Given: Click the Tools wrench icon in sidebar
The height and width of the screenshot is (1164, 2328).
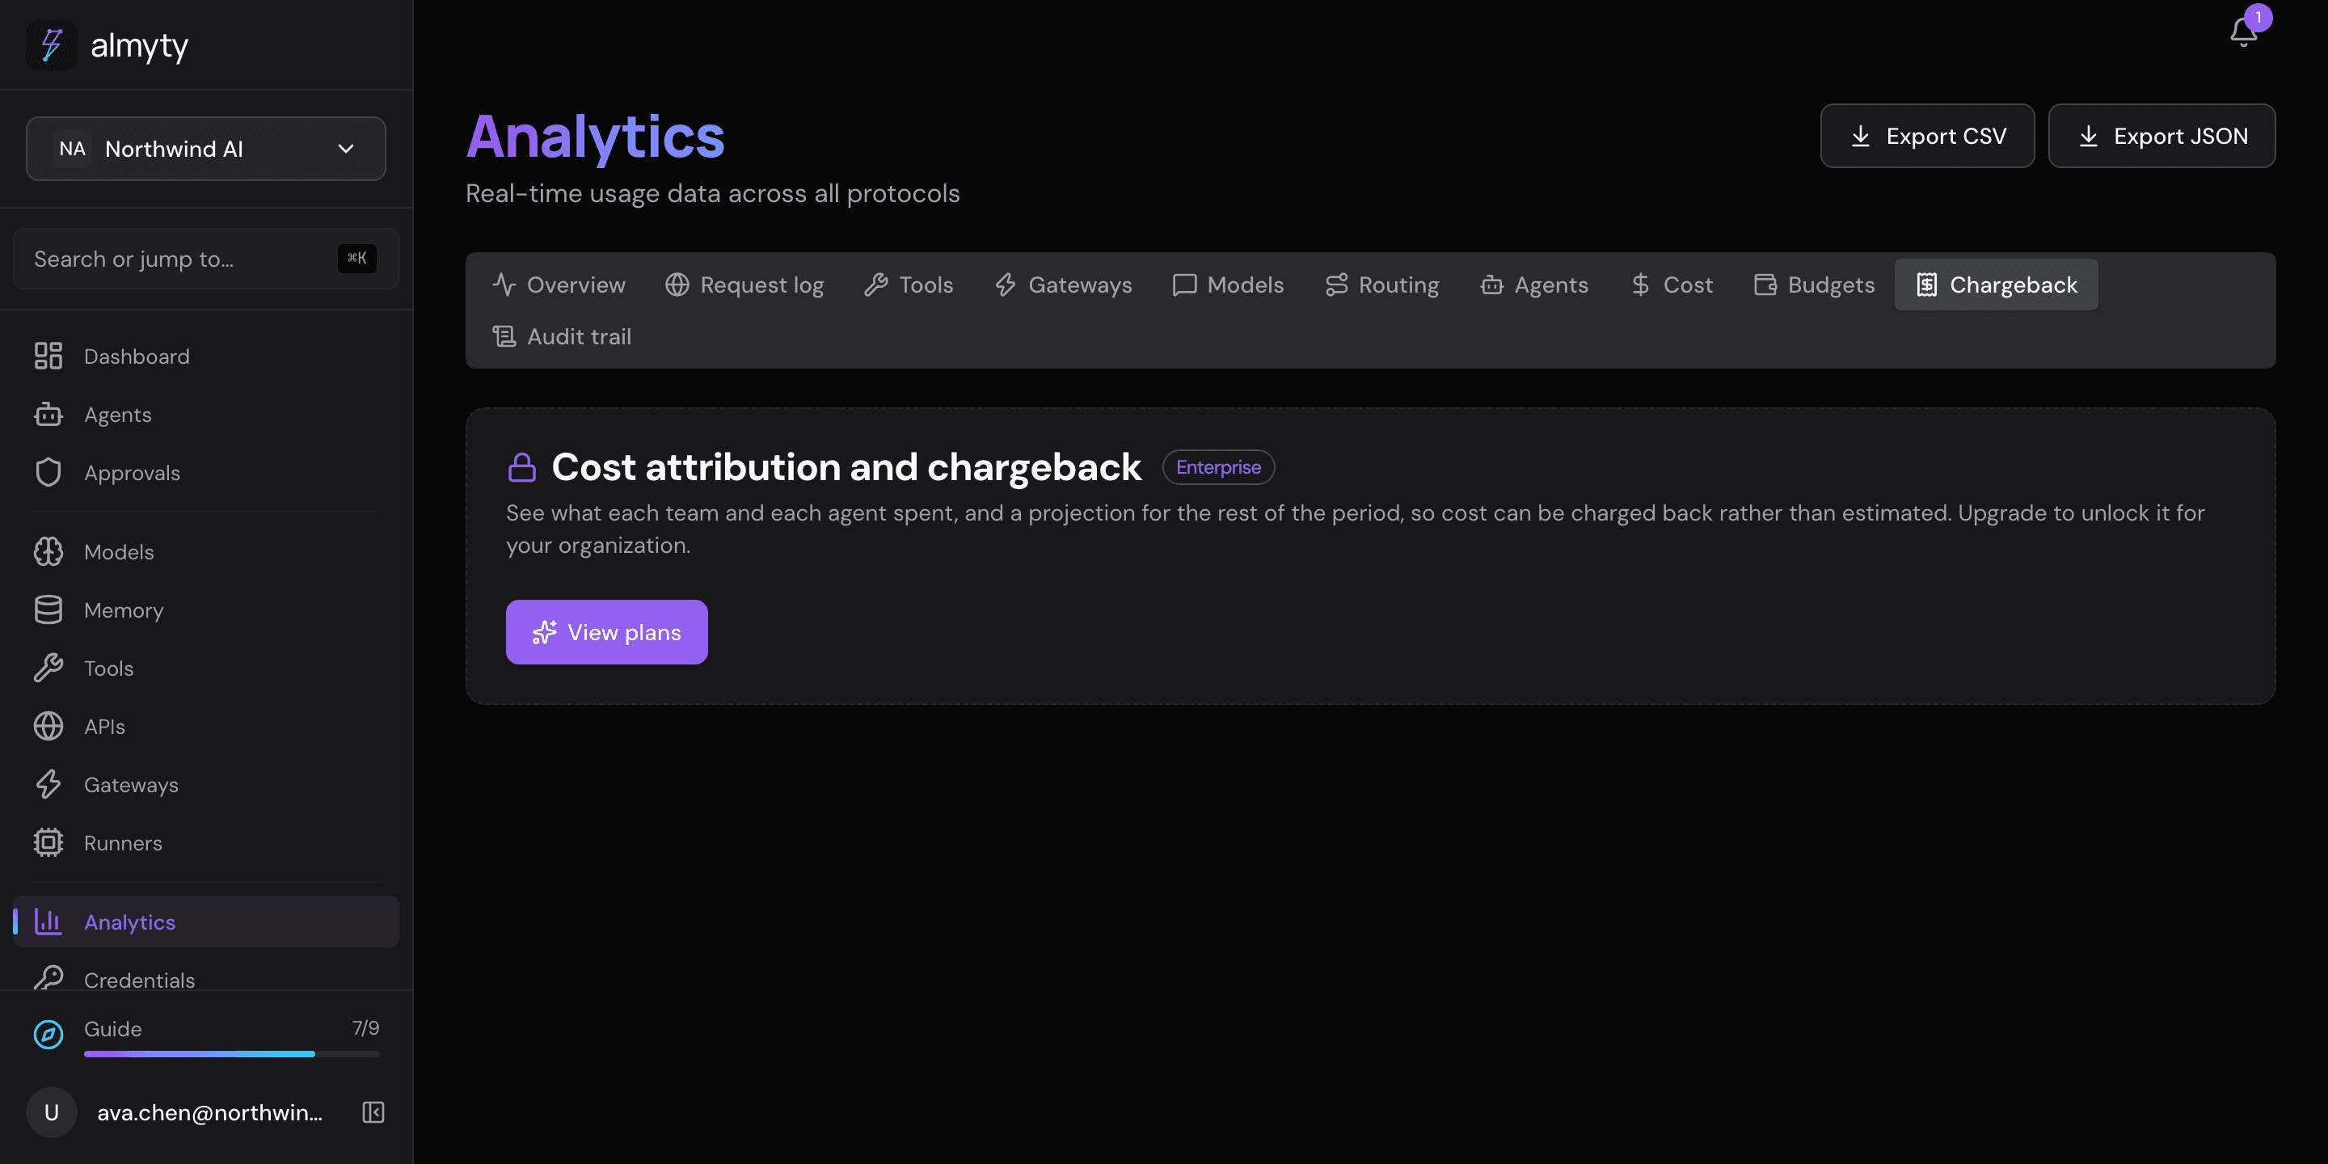Looking at the screenshot, I should point(48,668).
